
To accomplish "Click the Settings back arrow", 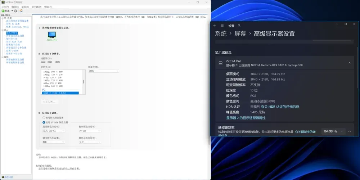I will (x=215, y=26).
